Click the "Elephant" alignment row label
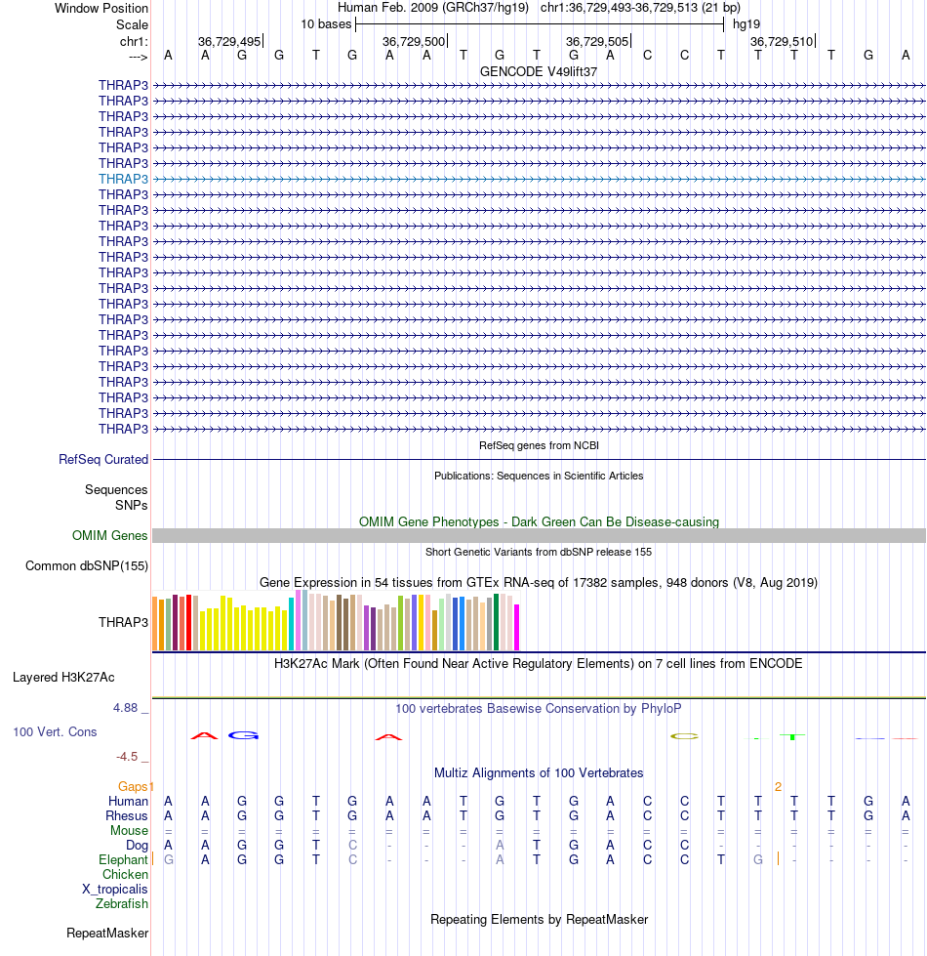Screen dimensions: 927x956 click(x=123, y=860)
